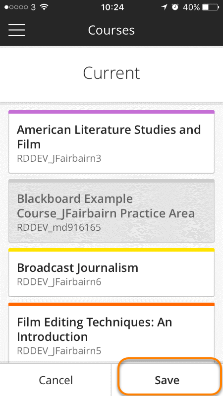The height and width of the screenshot is (396, 223).
Task: Select Film Editing Techniques course card
Action: 111,333
